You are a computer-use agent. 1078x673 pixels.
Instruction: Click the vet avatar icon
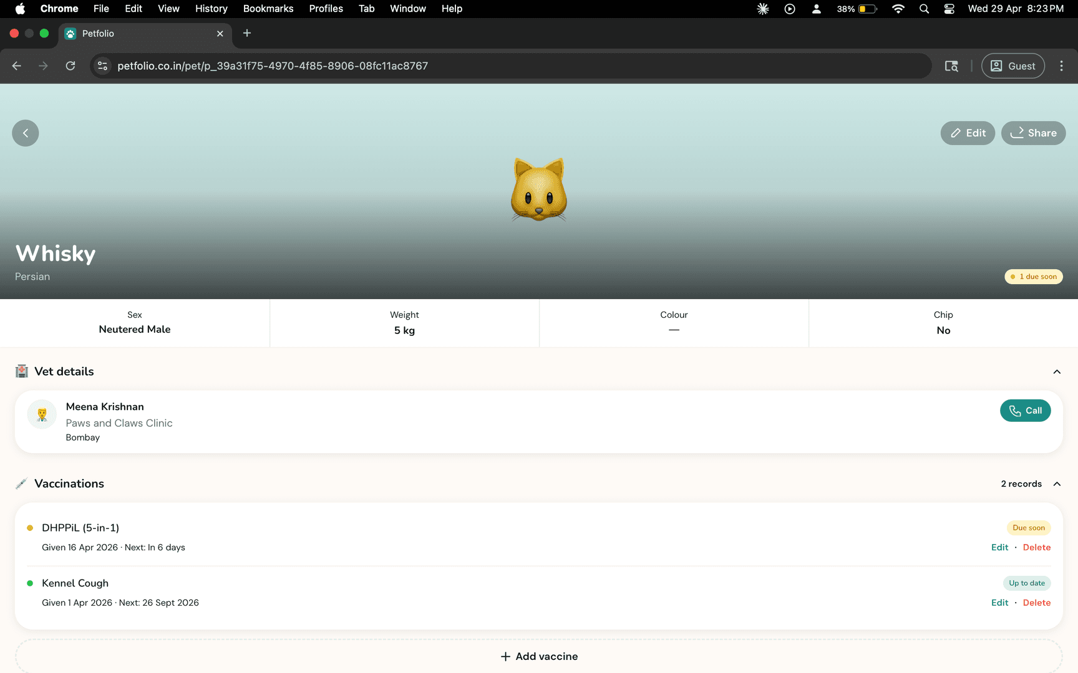(42, 414)
